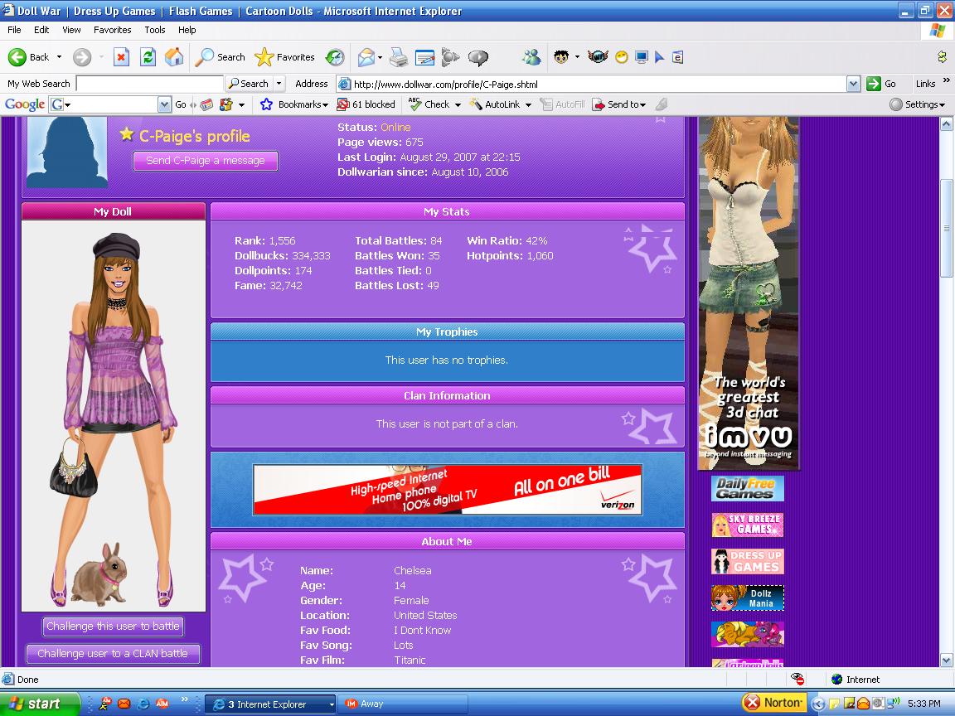This screenshot has width=955, height=716.
Task: Click the Discuss speech bubble icon
Action: pyautogui.click(x=478, y=57)
